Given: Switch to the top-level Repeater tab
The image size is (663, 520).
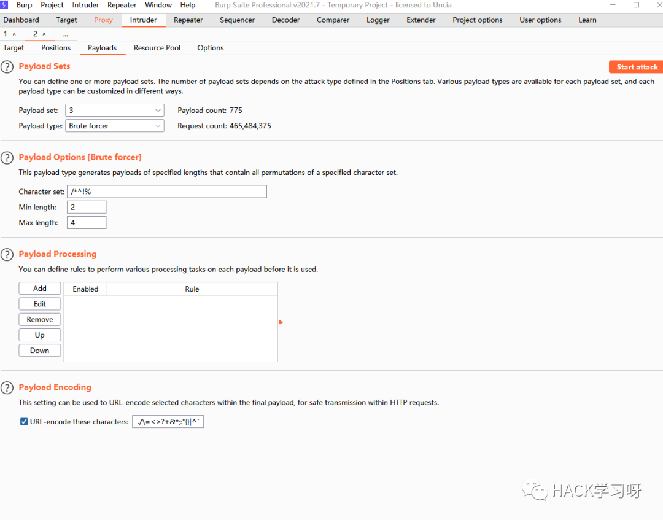Looking at the screenshot, I should pos(188,20).
